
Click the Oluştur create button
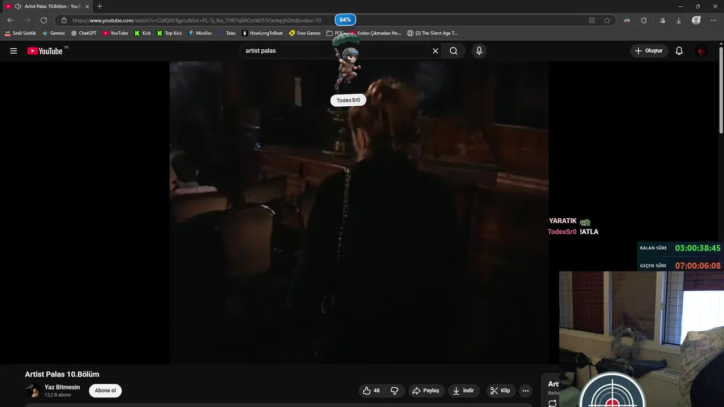[x=648, y=51]
